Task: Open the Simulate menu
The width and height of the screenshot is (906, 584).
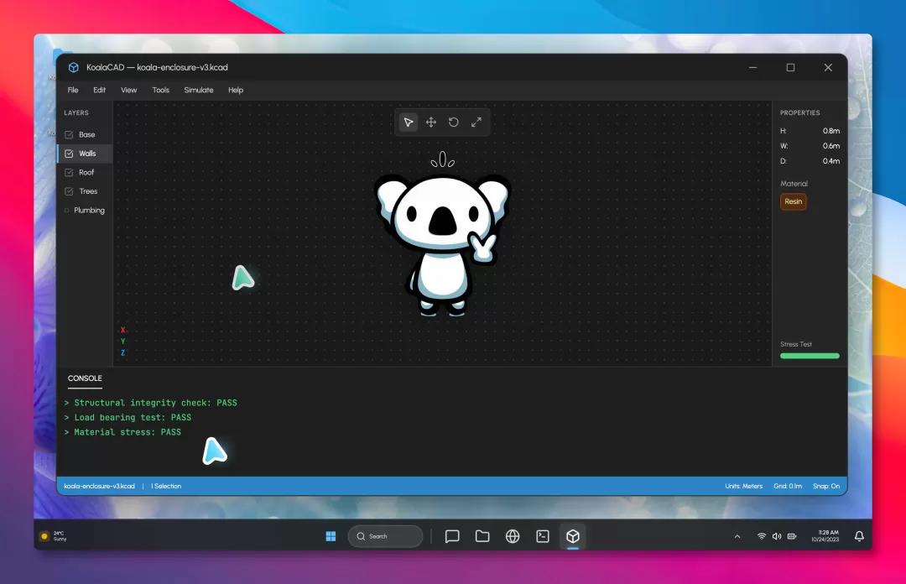Action: tap(199, 91)
